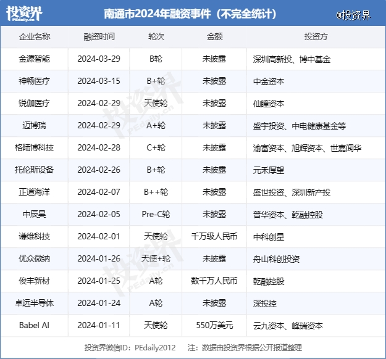Image resolution: width=386 pixels, height=359 pixels.
Task: Click investors 普华资本、乾融控股
Action: [288, 215]
